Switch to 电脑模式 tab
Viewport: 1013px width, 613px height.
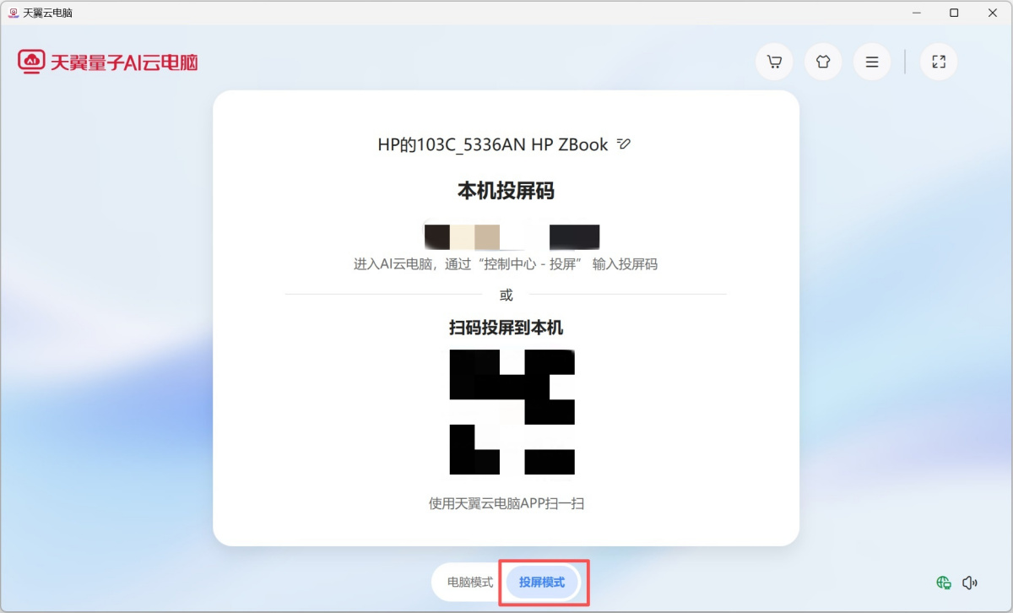point(470,583)
